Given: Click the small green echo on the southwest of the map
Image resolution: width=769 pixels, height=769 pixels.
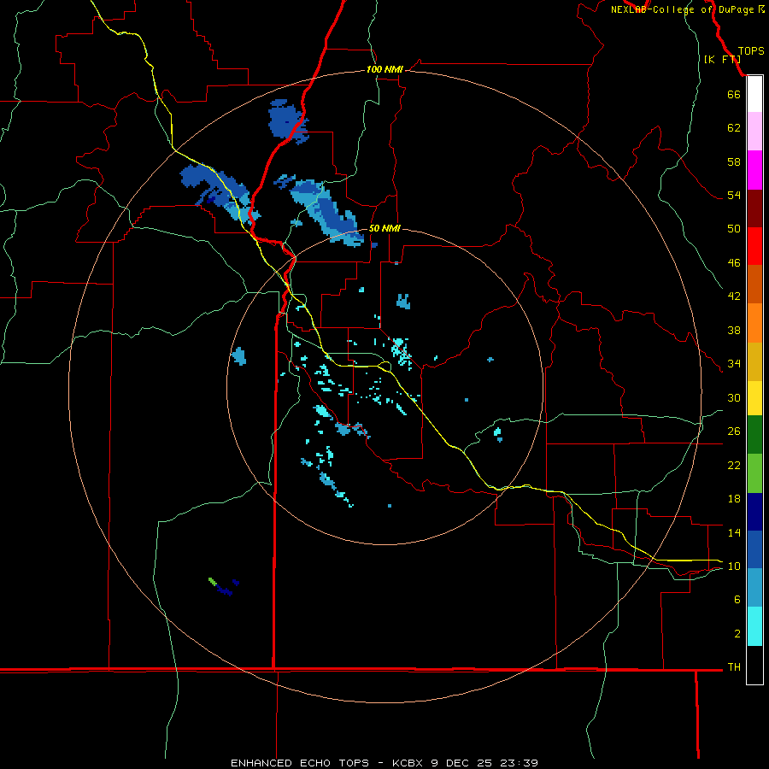Looking at the screenshot, I should tap(213, 582).
